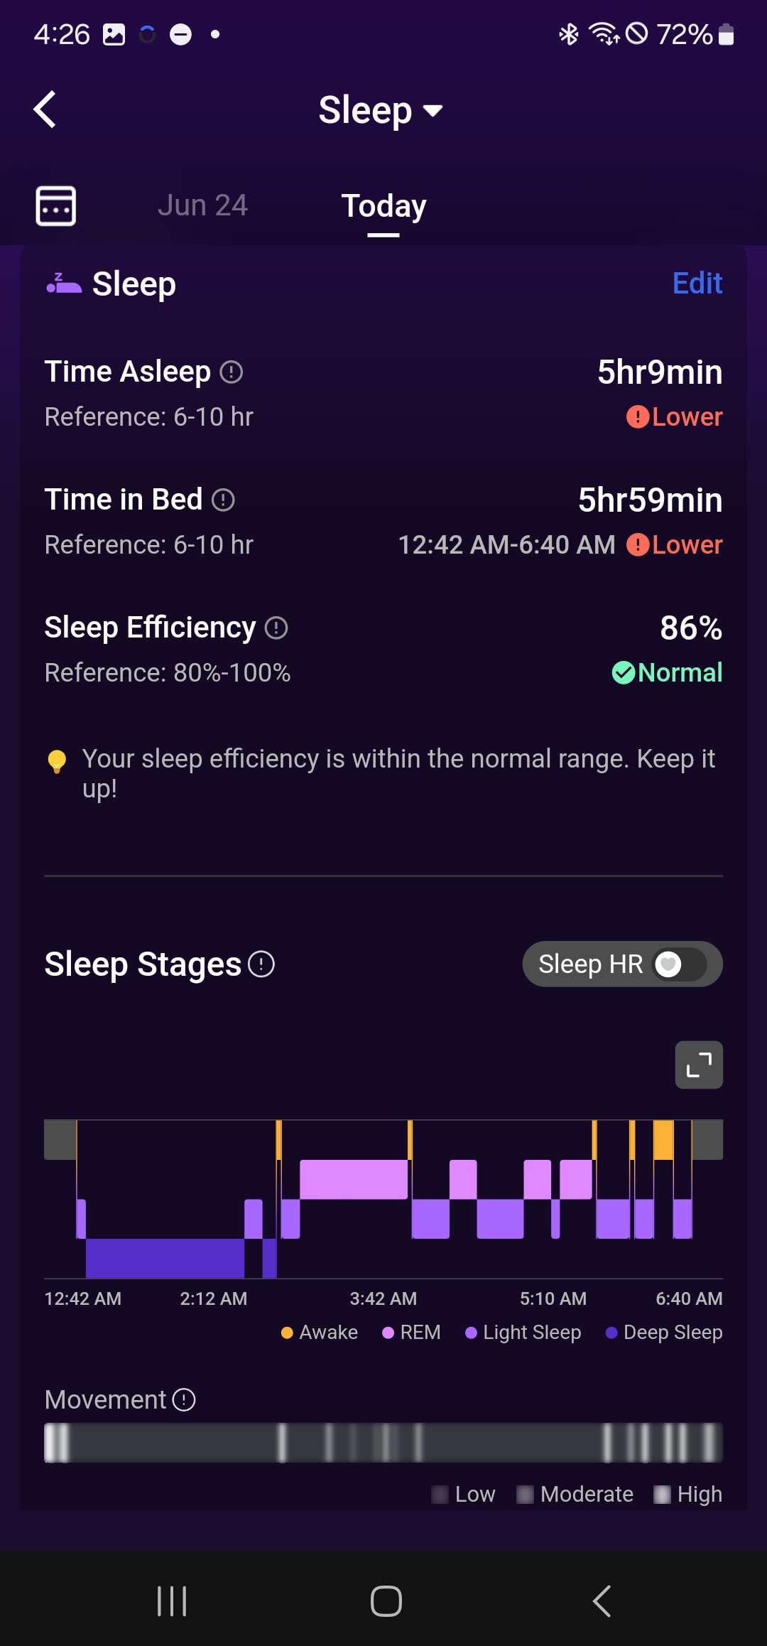
Task: Open the Sleep title dropdown
Action: [381, 110]
